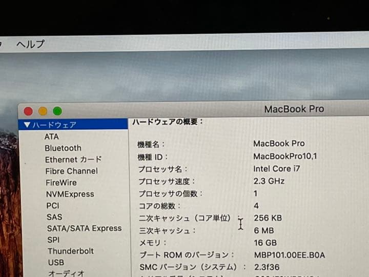Click the 機種名 value MacBook Pro
This screenshot has width=369, height=277.
click(279, 144)
